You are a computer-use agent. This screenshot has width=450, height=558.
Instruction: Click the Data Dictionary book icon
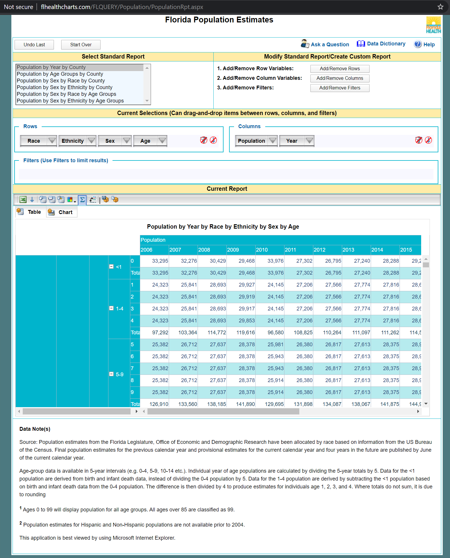[x=361, y=44]
